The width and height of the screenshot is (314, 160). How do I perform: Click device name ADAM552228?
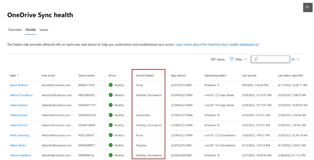tap(87, 115)
